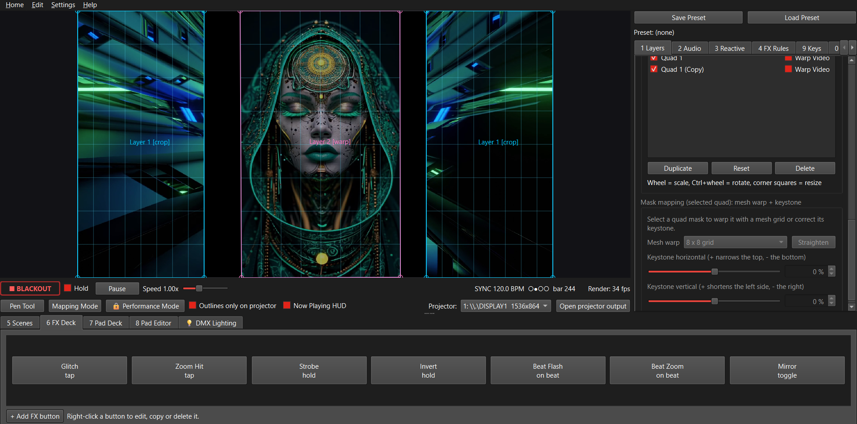Click the lock icon on Performance Mode

coord(116,306)
